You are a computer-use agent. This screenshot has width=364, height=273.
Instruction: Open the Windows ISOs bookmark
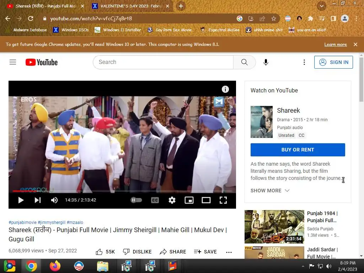coord(71,30)
